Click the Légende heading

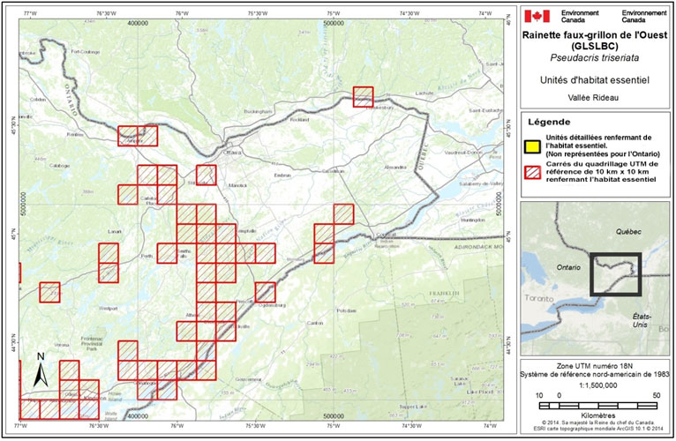point(547,122)
